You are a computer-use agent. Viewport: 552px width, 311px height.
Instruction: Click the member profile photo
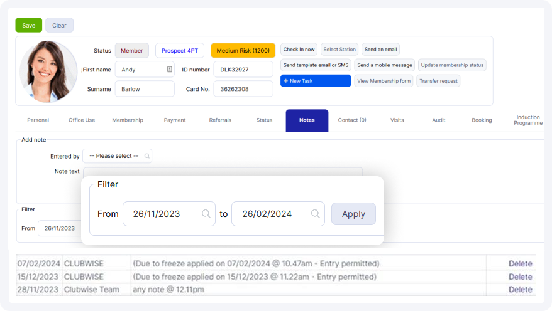(48, 71)
